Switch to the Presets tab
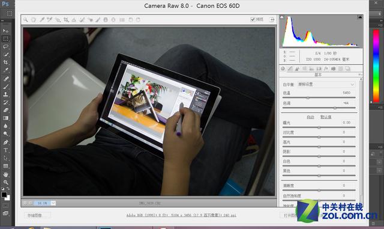 (x=340, y=69)
